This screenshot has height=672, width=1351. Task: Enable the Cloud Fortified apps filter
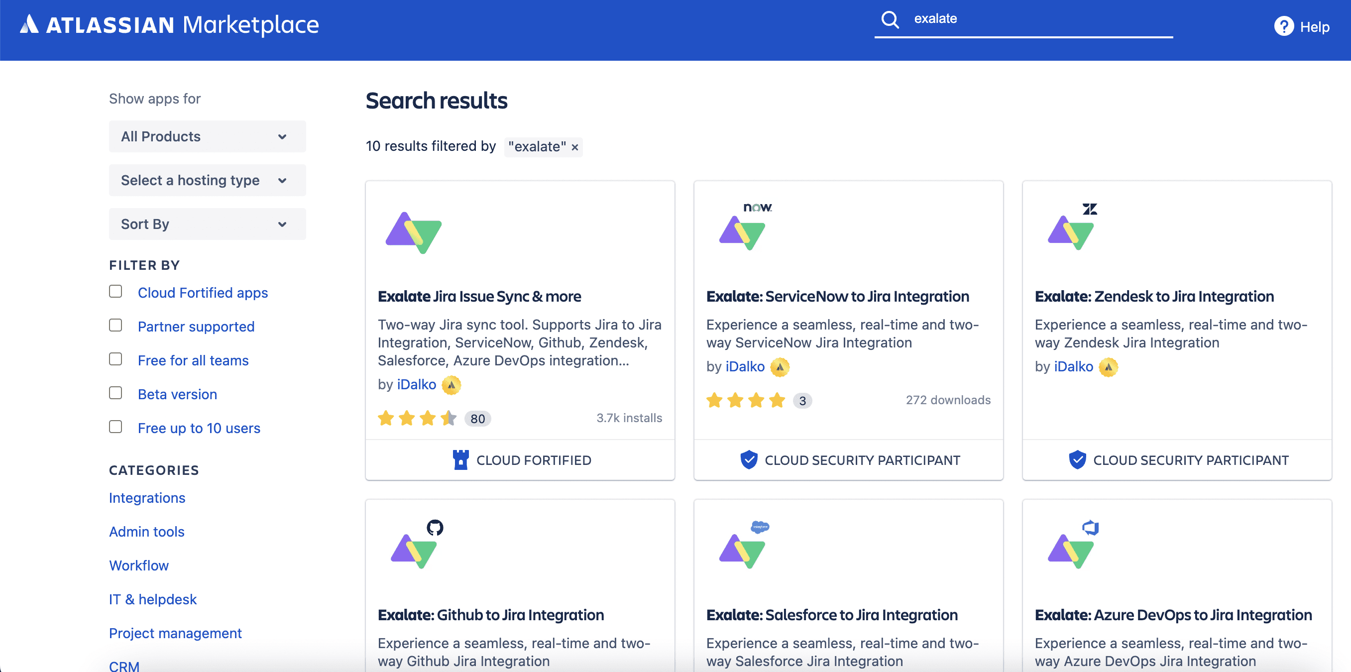tap(115, 291)
